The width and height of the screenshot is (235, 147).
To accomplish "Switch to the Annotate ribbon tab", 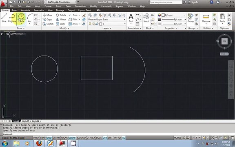I will coord(25,10).
